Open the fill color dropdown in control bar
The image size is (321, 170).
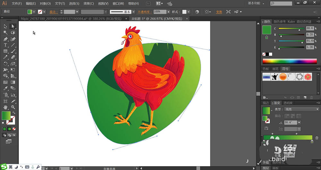point(34,12)
